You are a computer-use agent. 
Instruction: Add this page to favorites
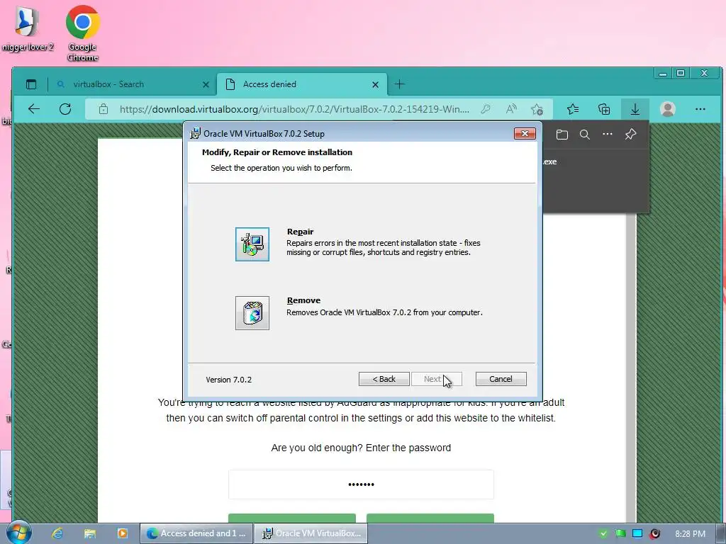click(537, 109)
